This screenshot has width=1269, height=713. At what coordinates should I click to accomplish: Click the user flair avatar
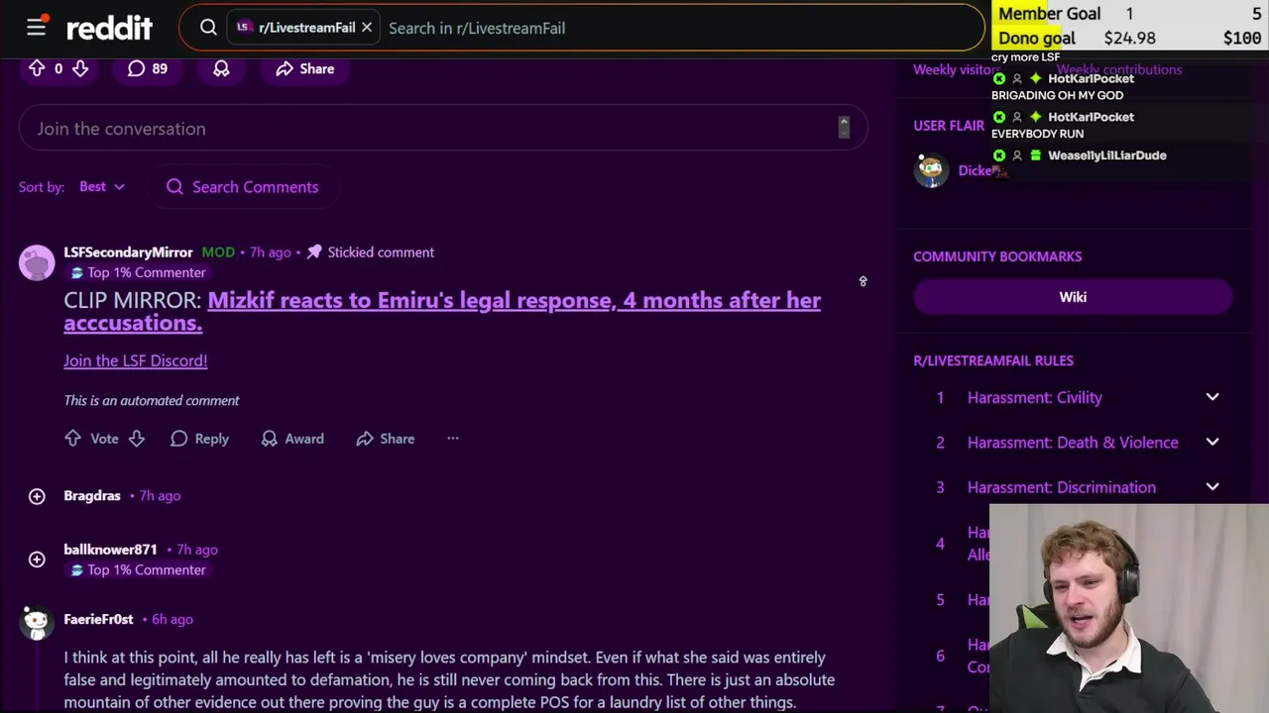pyautogui.click(x=931, y=170)
